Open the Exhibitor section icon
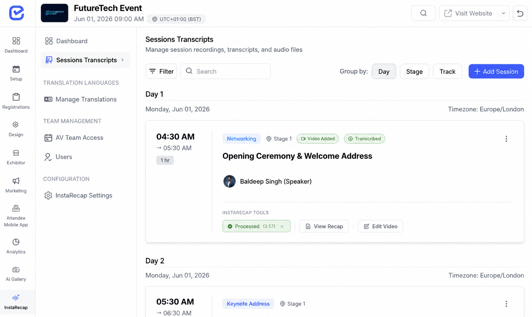 [16, 157]
